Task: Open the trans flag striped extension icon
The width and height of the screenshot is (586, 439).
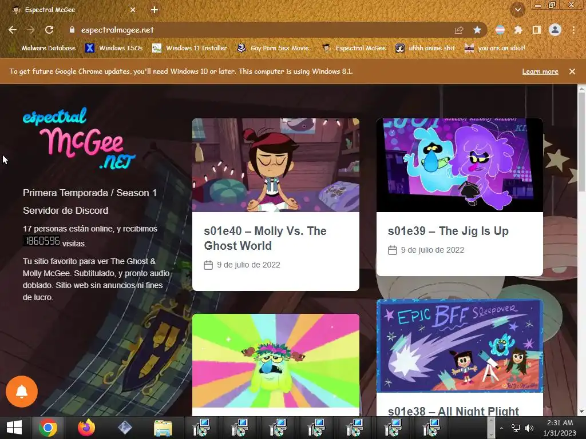Action: (500, 30)
